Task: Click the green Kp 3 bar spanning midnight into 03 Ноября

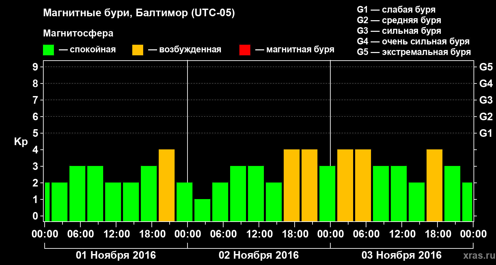Action: coord(327,194)
